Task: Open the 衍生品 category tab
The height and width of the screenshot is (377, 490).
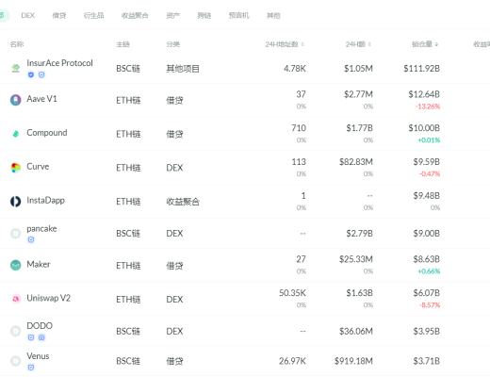Action: pyautogui.click(x=93, y=15)
